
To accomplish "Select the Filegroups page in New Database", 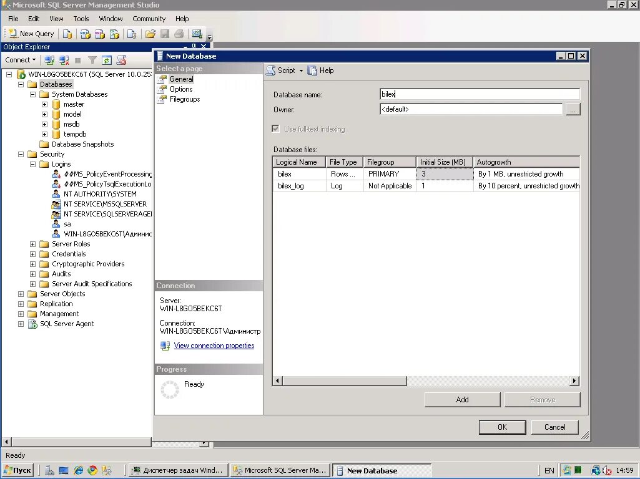I will point(184,99).
